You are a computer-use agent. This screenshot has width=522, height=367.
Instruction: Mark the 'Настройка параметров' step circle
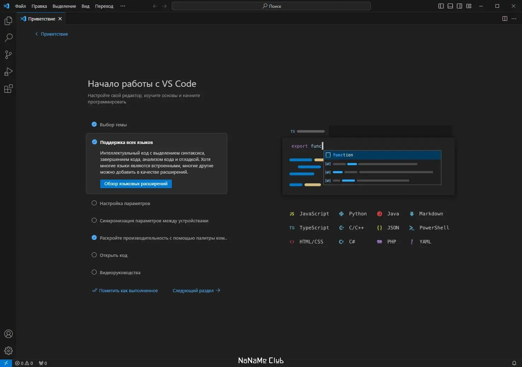[x=94, y=203]
